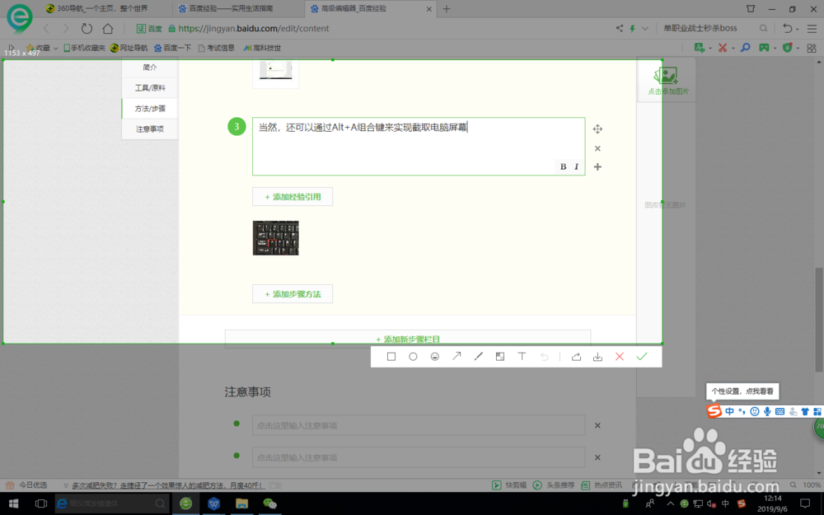This screenshot has width=824, height=515.
Task: Remove the first 注意事项 row
Action: point(597,426)
